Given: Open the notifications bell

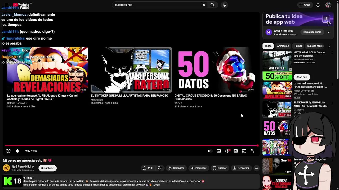Looking at the screenshot, I should click(318, 5).
